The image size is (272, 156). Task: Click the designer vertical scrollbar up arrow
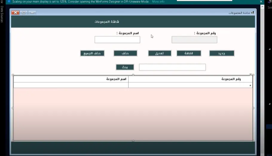tap(262, 7)
